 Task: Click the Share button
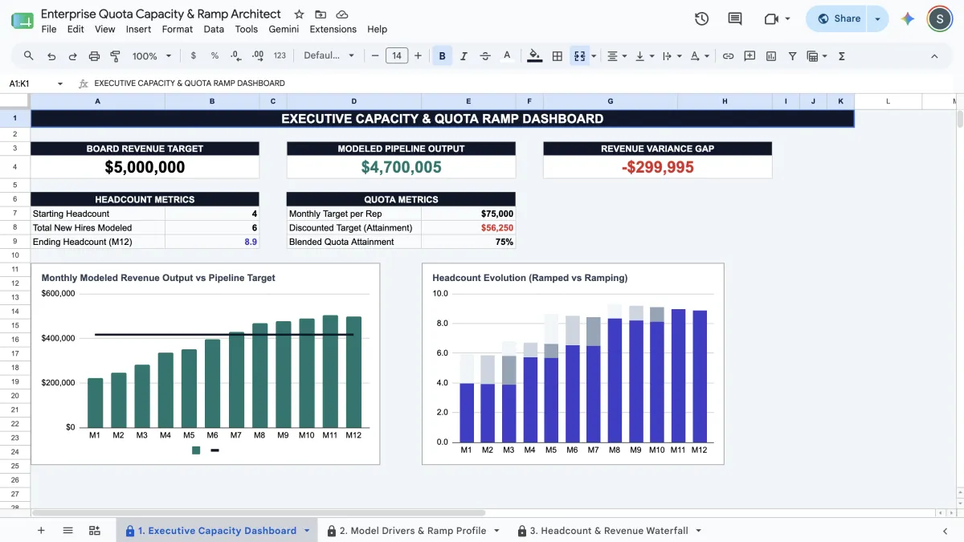(x=839, y=18)
